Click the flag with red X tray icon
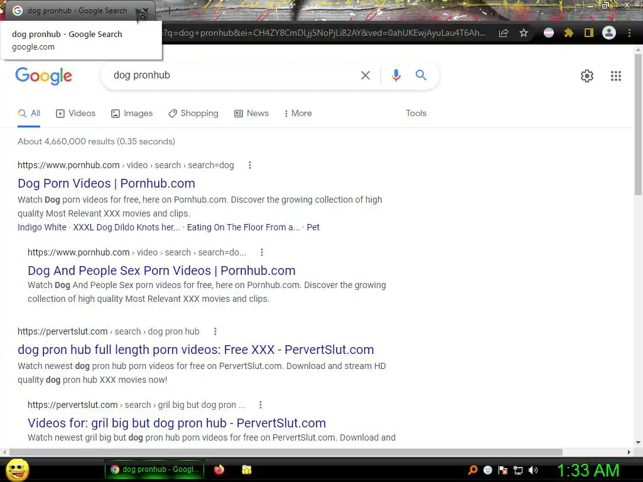 [x=503, y=470]
